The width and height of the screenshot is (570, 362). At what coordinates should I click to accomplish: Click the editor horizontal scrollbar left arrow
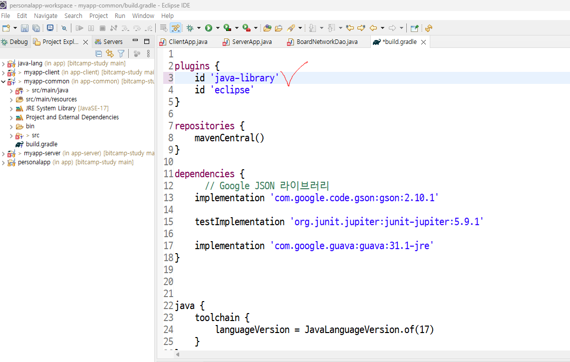coord(177,354)
